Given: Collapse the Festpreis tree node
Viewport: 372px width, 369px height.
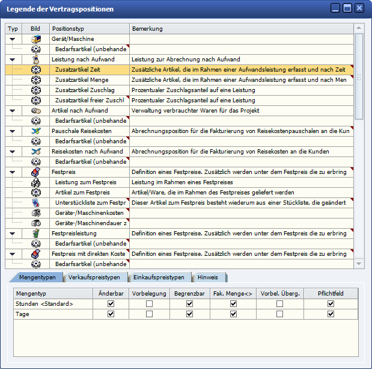Looking at the screenshot, I should (13, 172).
